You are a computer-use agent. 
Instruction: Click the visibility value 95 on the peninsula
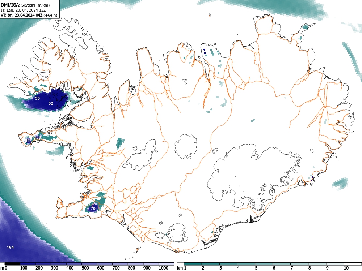(x=27, y=141)
